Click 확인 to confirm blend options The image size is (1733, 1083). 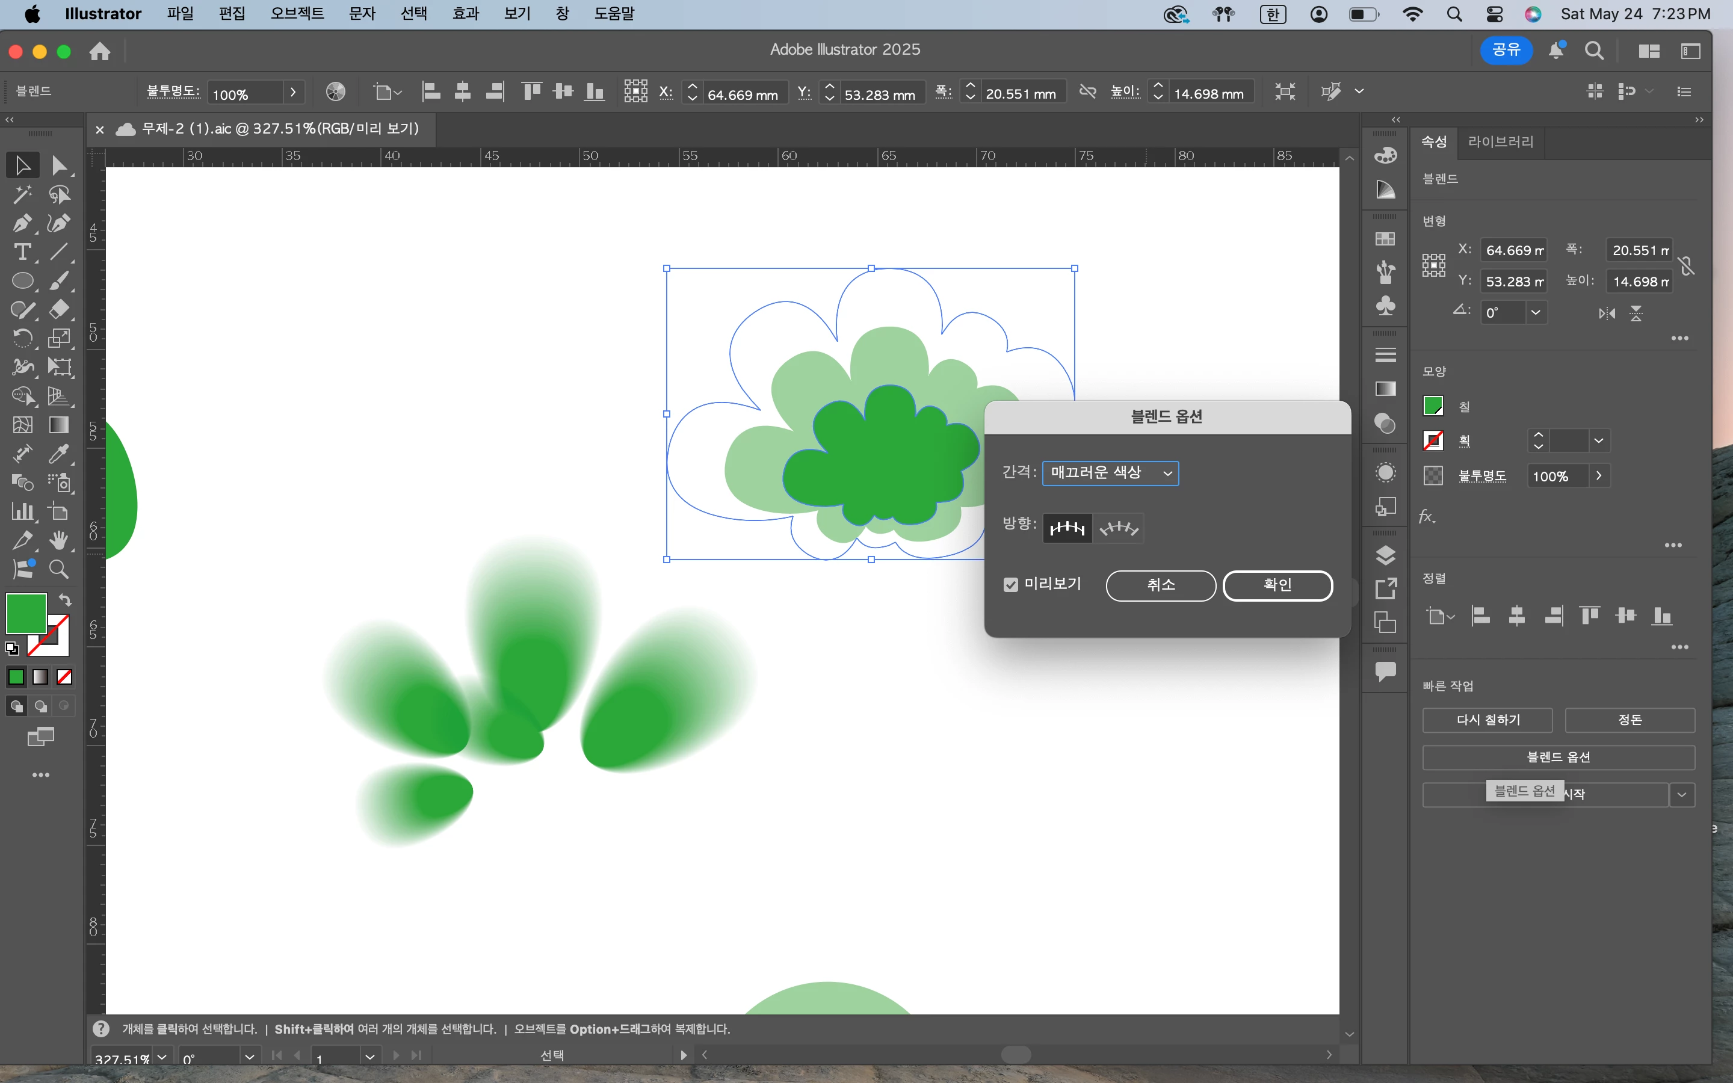point(1277,584)
